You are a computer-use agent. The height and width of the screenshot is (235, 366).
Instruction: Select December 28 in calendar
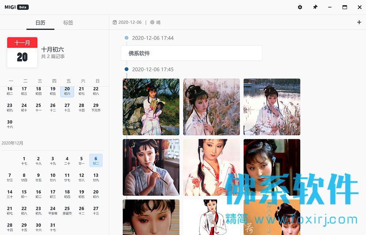point(10,227)
